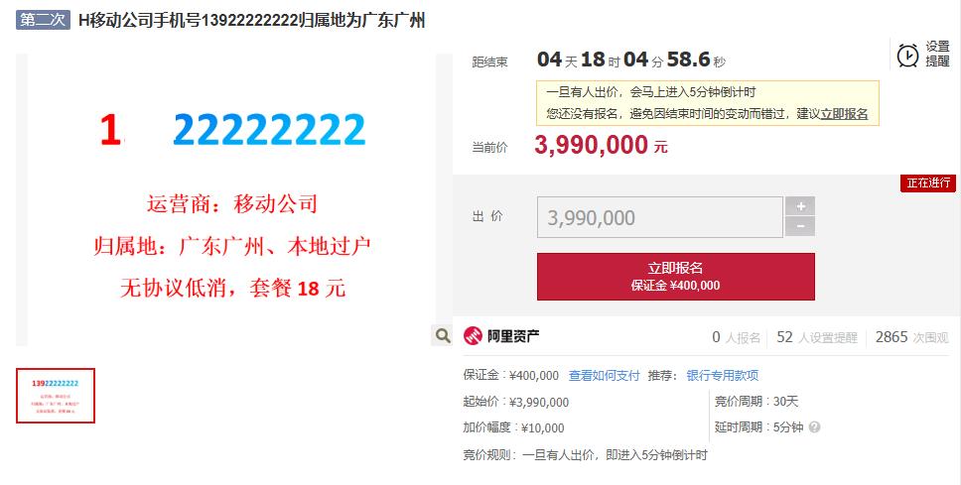The width and height of the screenshot is (961, 485).
Task: Click the 0 人报名 counter
Action: tap(736, 337)
